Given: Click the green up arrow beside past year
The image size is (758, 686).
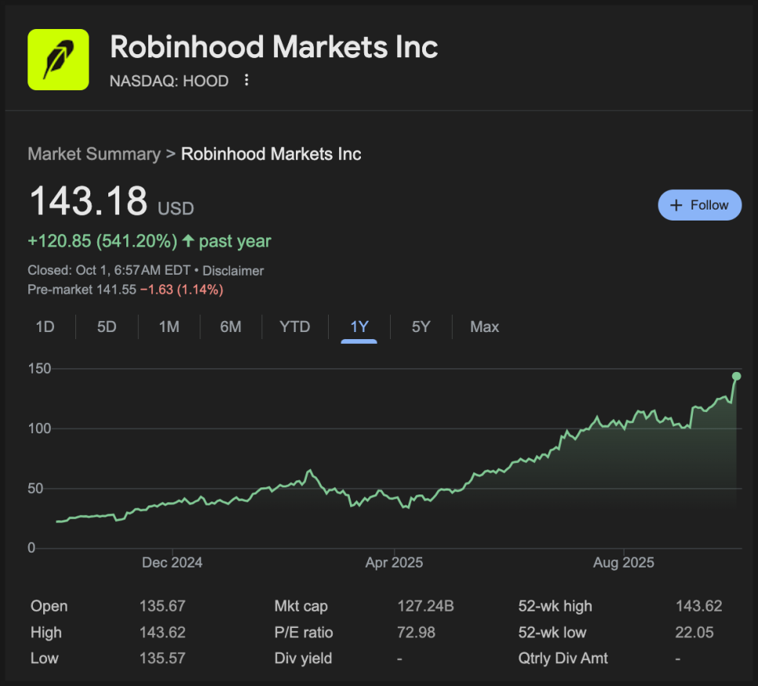Looking at the screenshot, I should (188, 241).
